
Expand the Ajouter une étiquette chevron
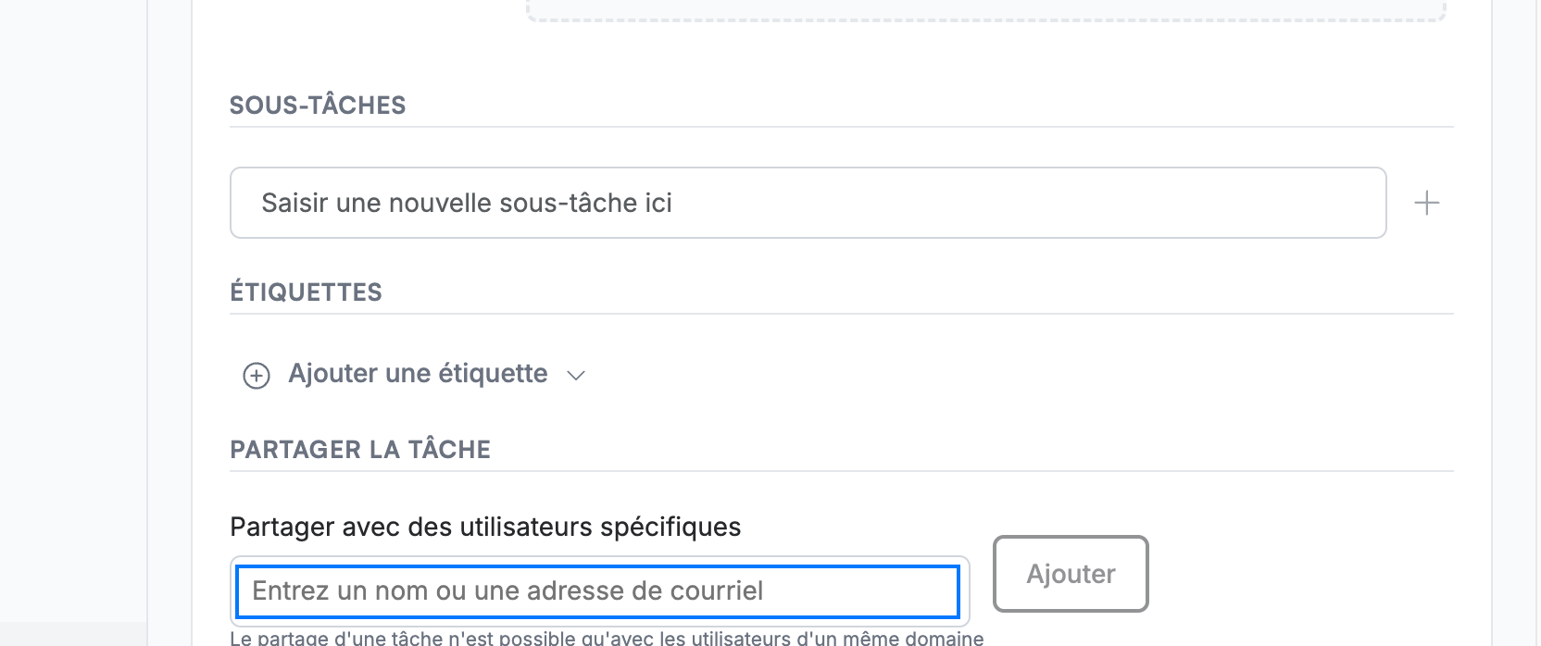[x=576, y=375]
